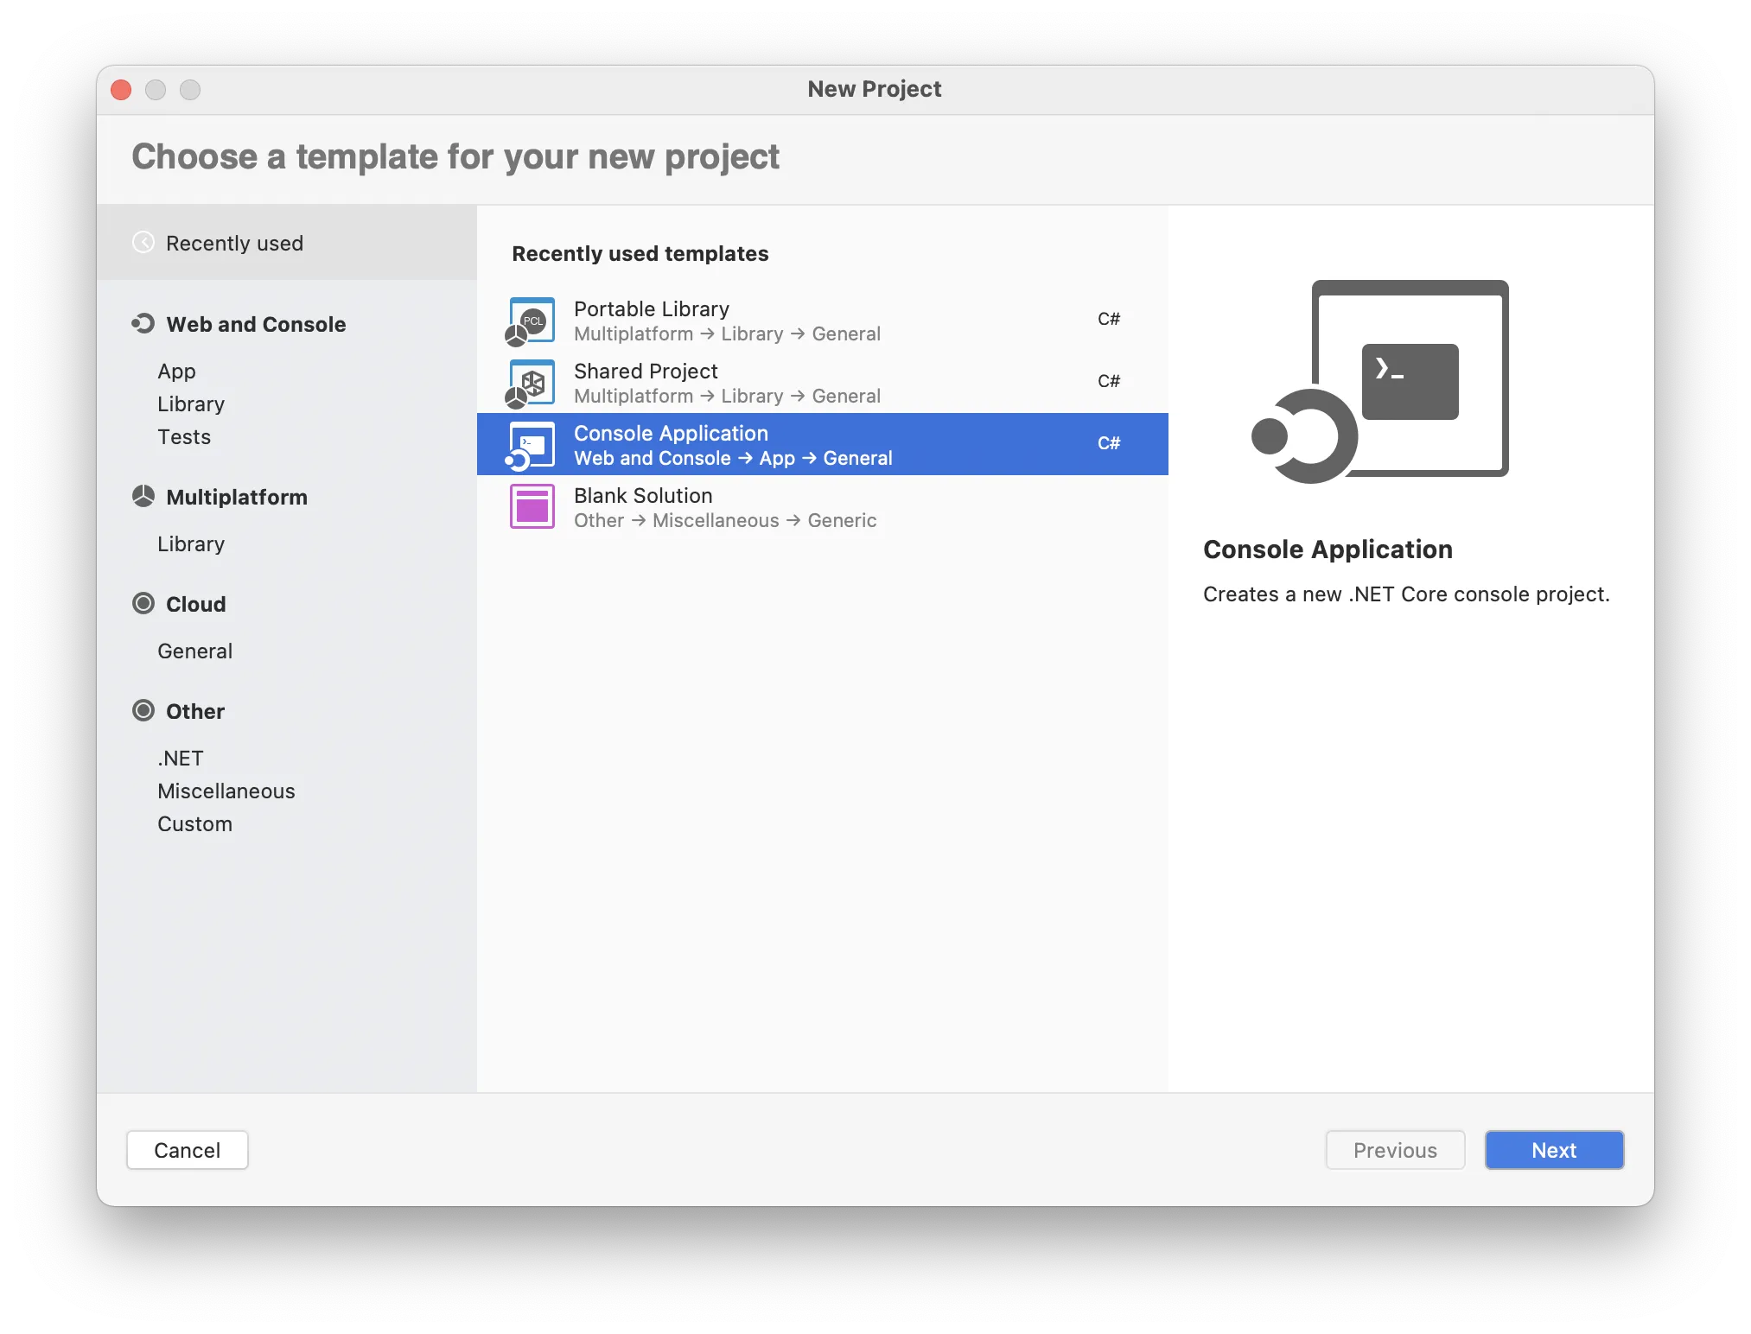Open Library under Web and Console
Image resolution: width=1751 pixels, height=1334 pixels.
pos(191,404)
